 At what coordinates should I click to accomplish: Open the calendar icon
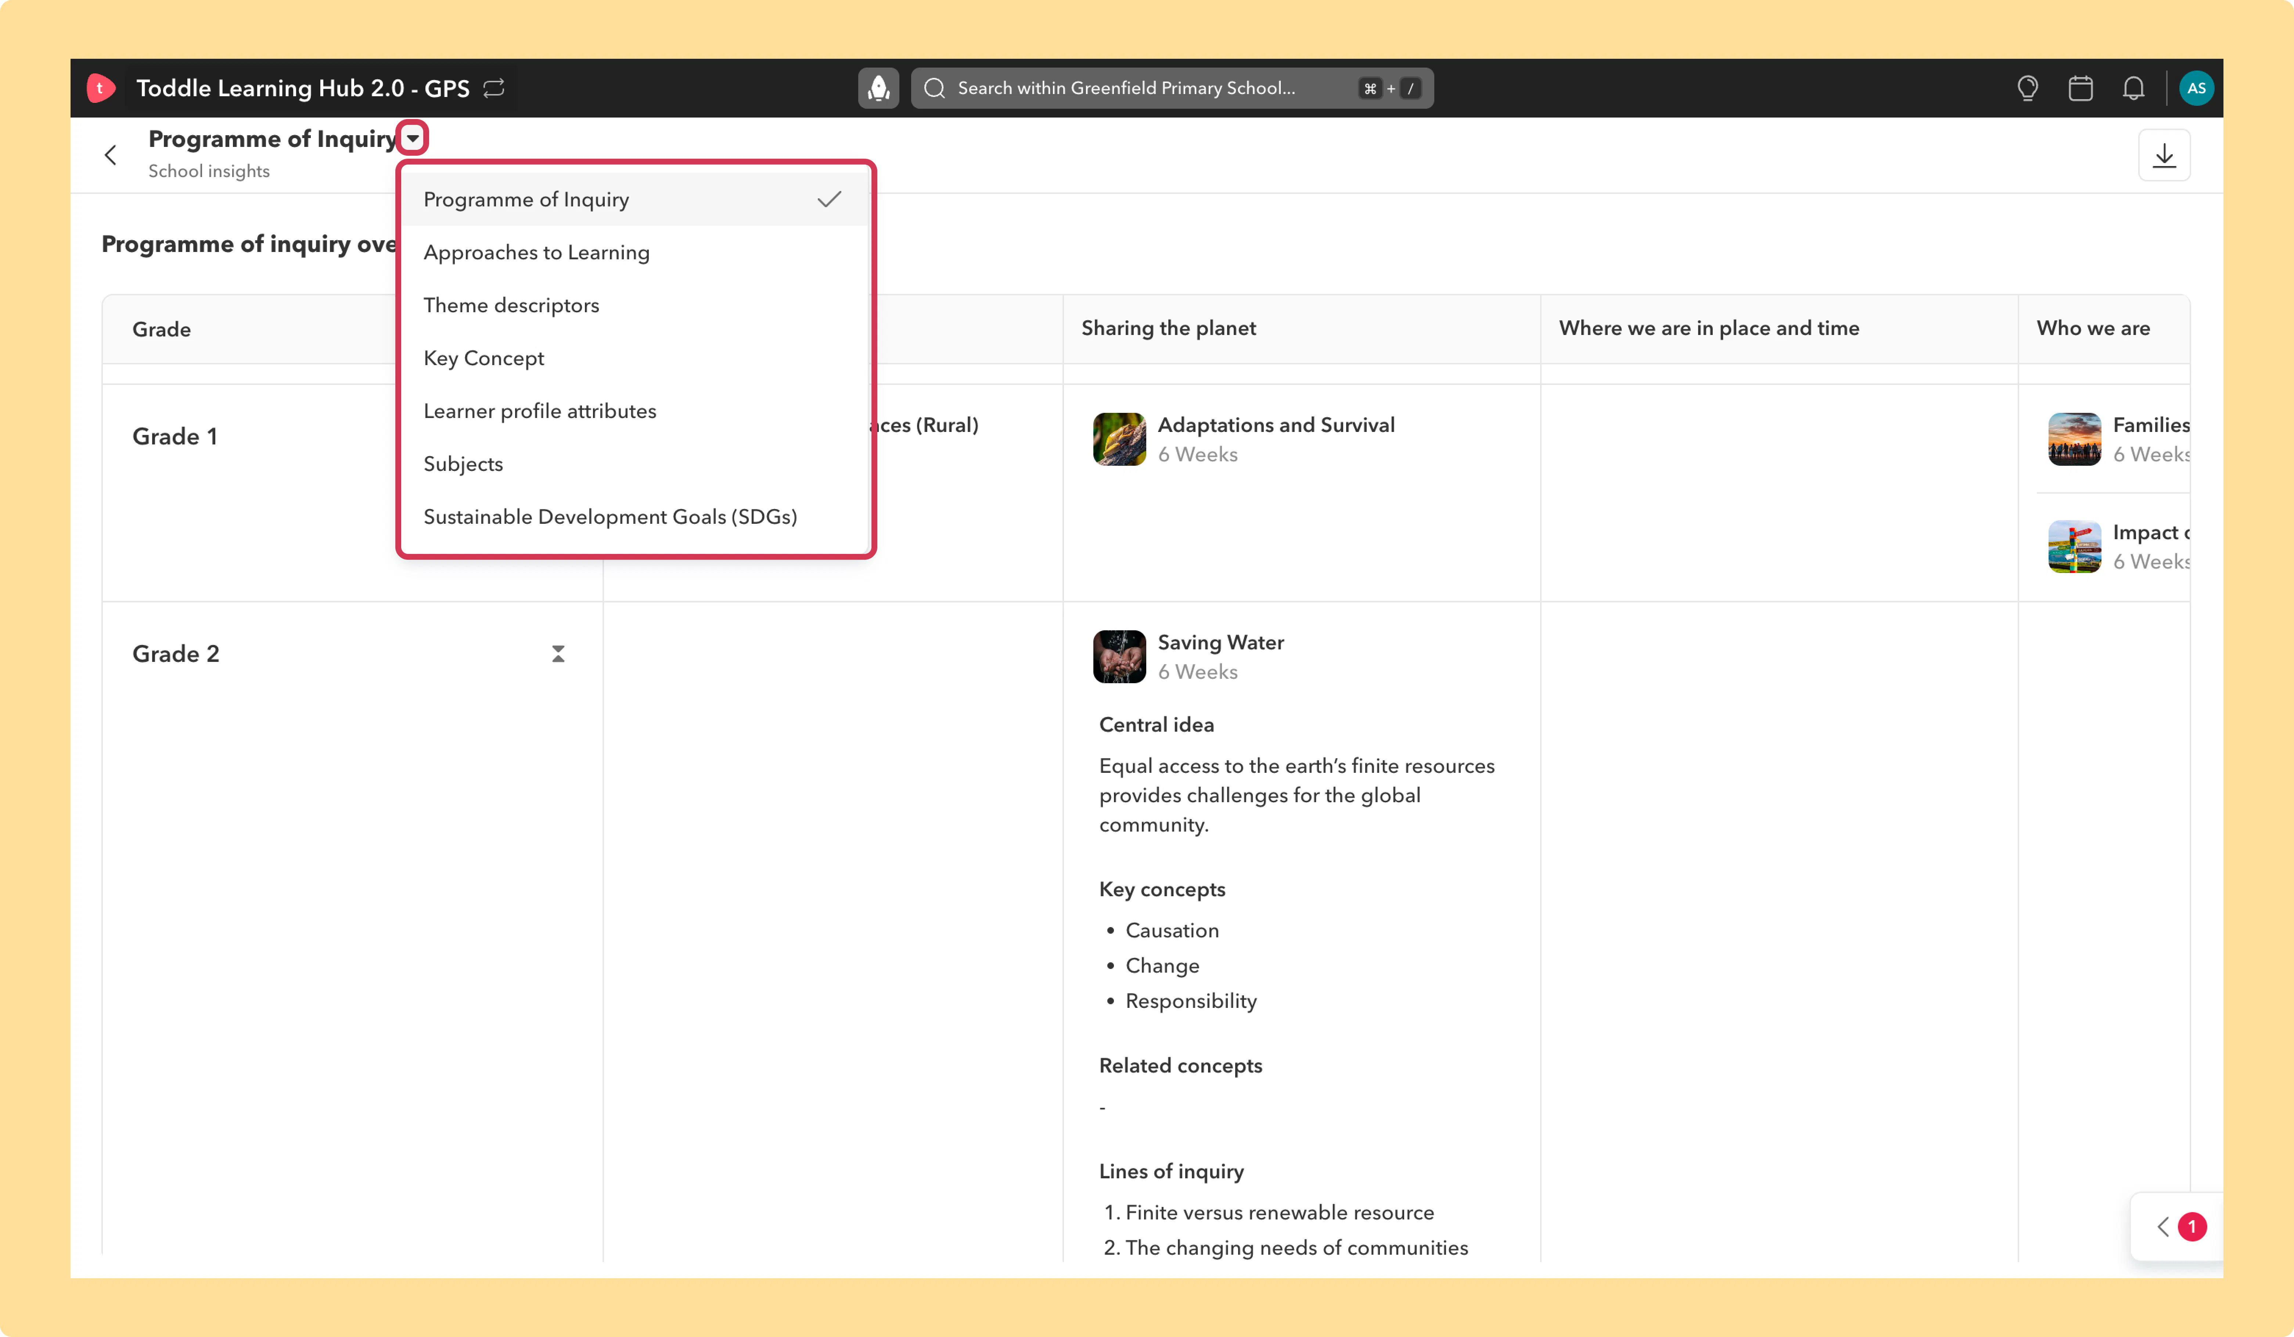[2080, 88]
